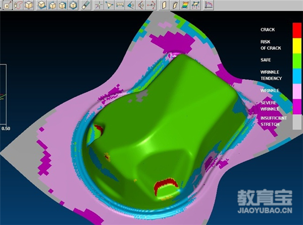Select the flat sheet surface icon

[164, 5]
